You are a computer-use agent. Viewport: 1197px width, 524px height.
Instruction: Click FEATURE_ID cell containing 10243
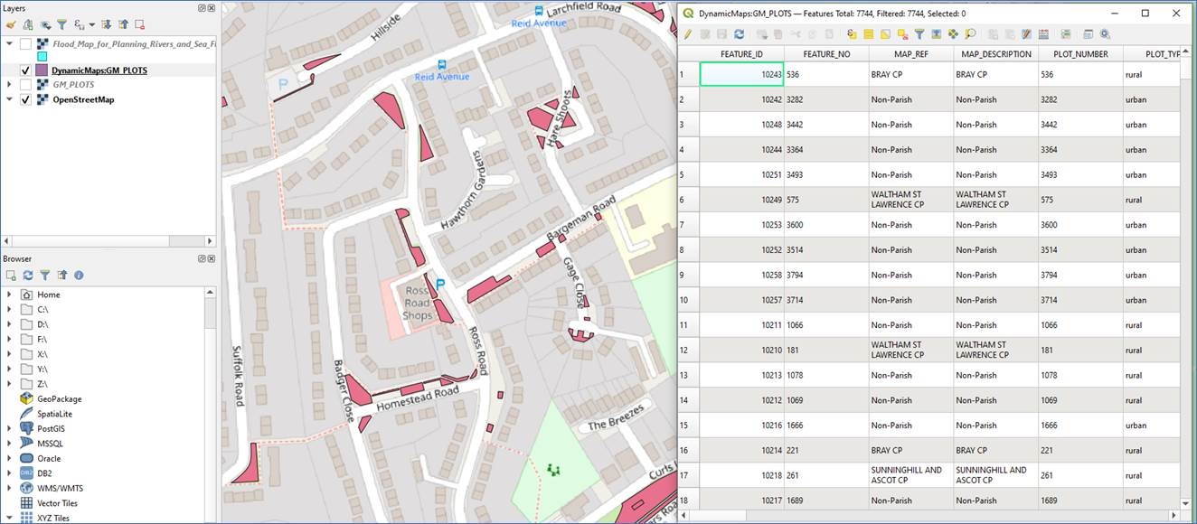(x=741, y=74)
